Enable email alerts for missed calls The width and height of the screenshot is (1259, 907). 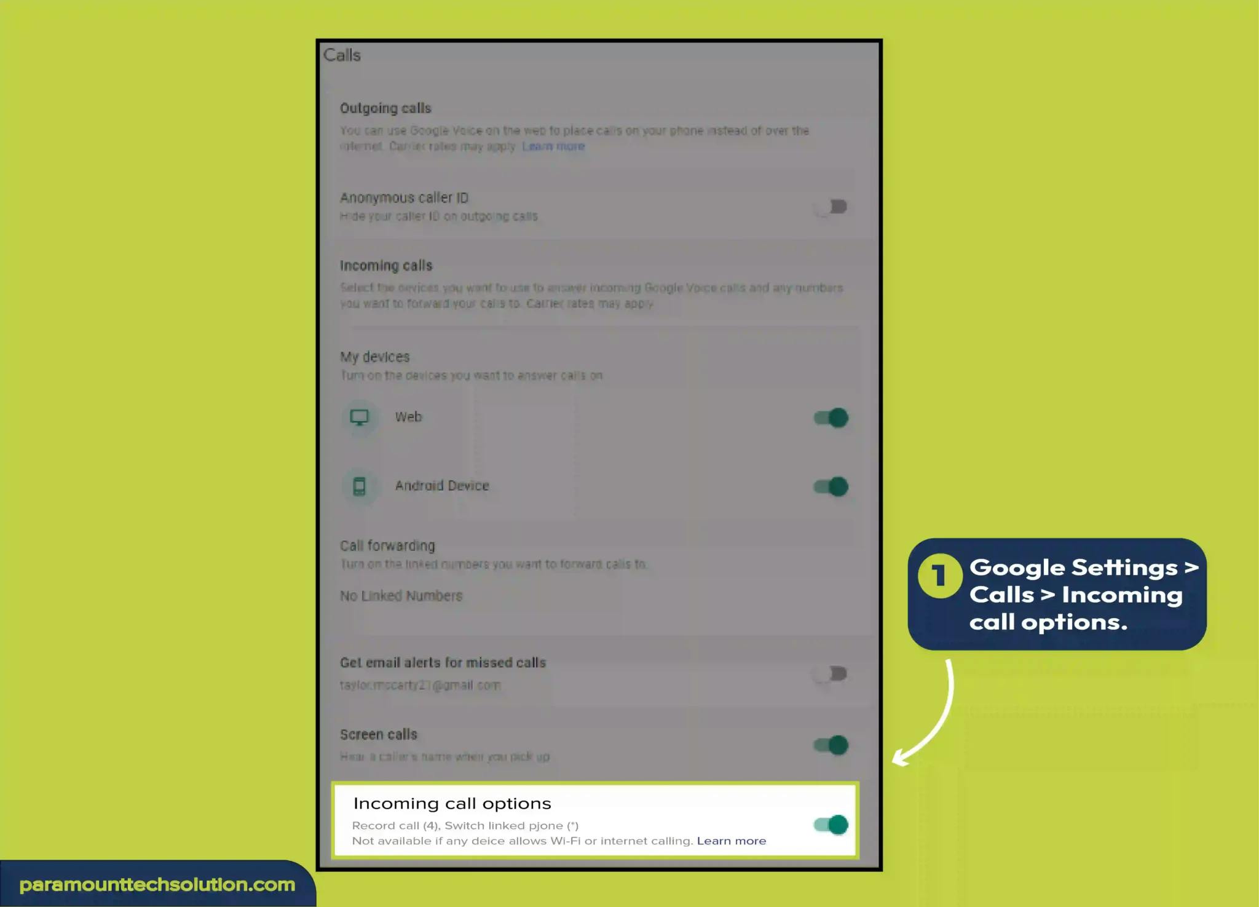[x=831, y=675]
